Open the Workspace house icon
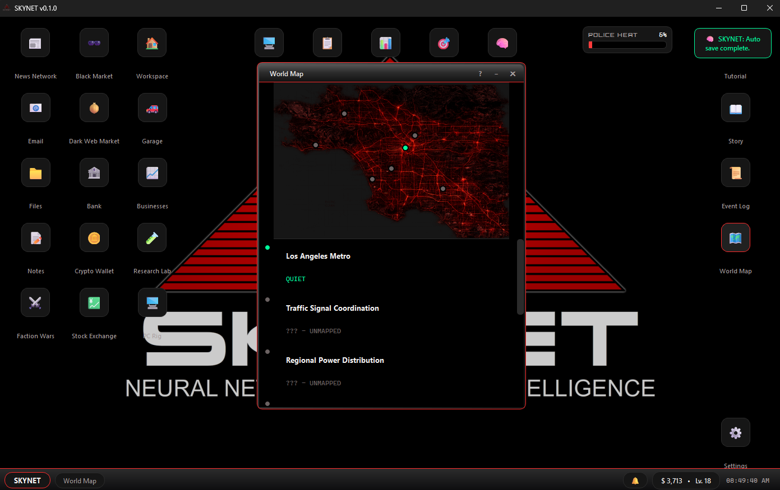 click(152, 43)
